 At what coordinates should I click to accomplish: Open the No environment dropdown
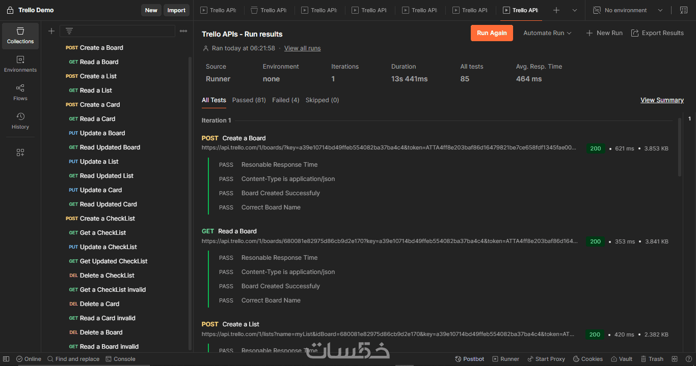click(628, 10)
